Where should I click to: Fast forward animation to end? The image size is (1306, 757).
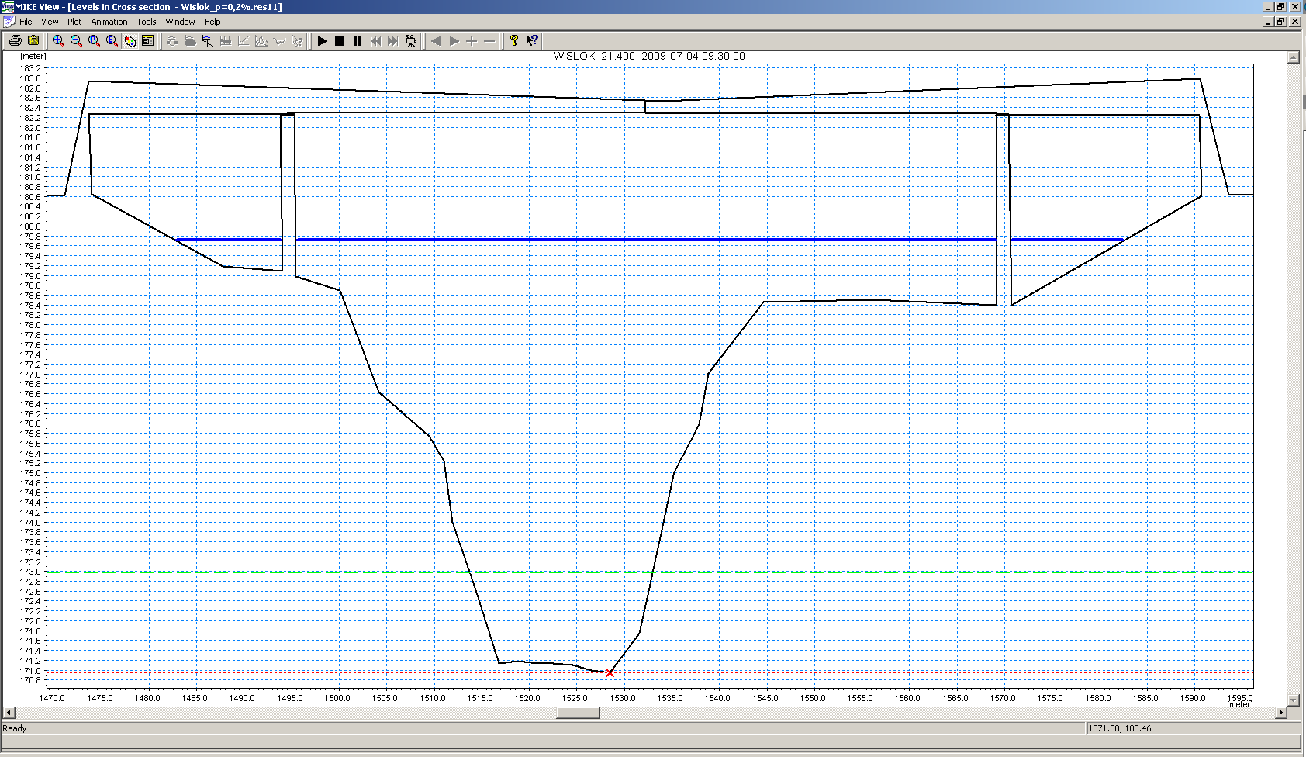coord(393,40)
